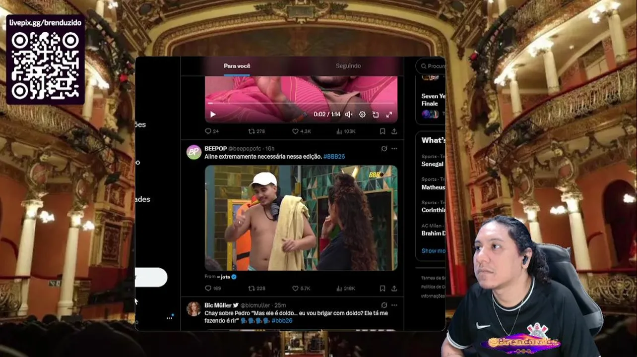Open BEEPOP's post timestamp '16h'

[x=270, y=149]
